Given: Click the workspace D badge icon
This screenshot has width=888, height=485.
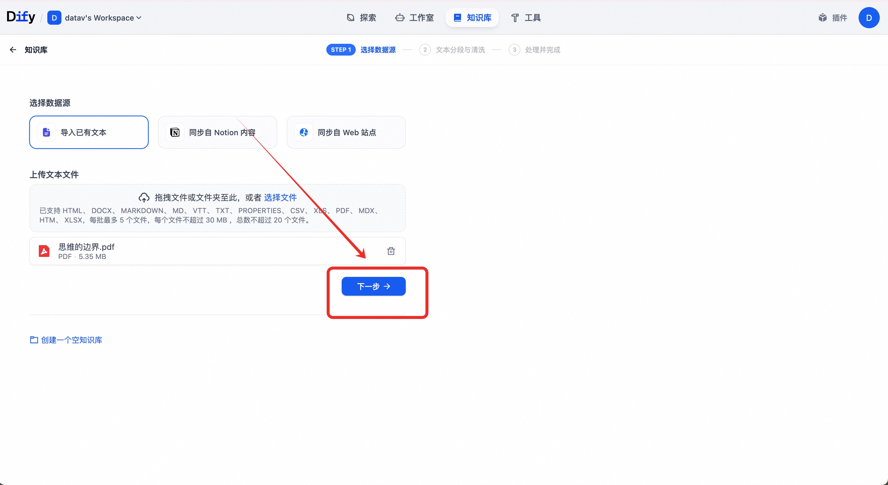Looking at the screenshot, I should [x=54, y=18].
